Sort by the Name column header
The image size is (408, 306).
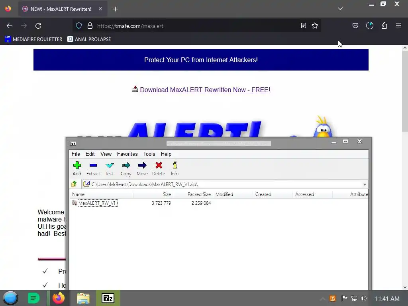click(102, 194)
